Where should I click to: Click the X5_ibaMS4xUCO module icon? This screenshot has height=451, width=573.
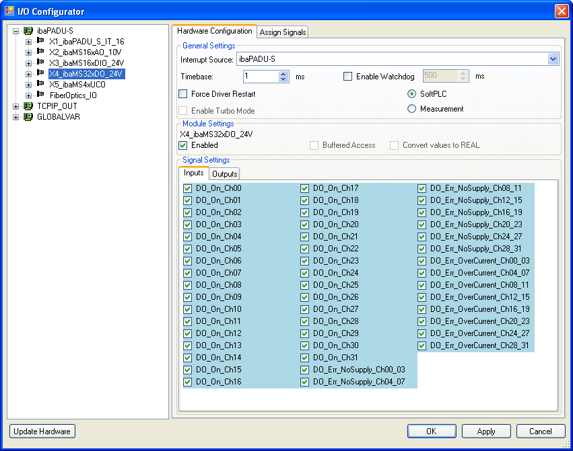click(40, 84)
